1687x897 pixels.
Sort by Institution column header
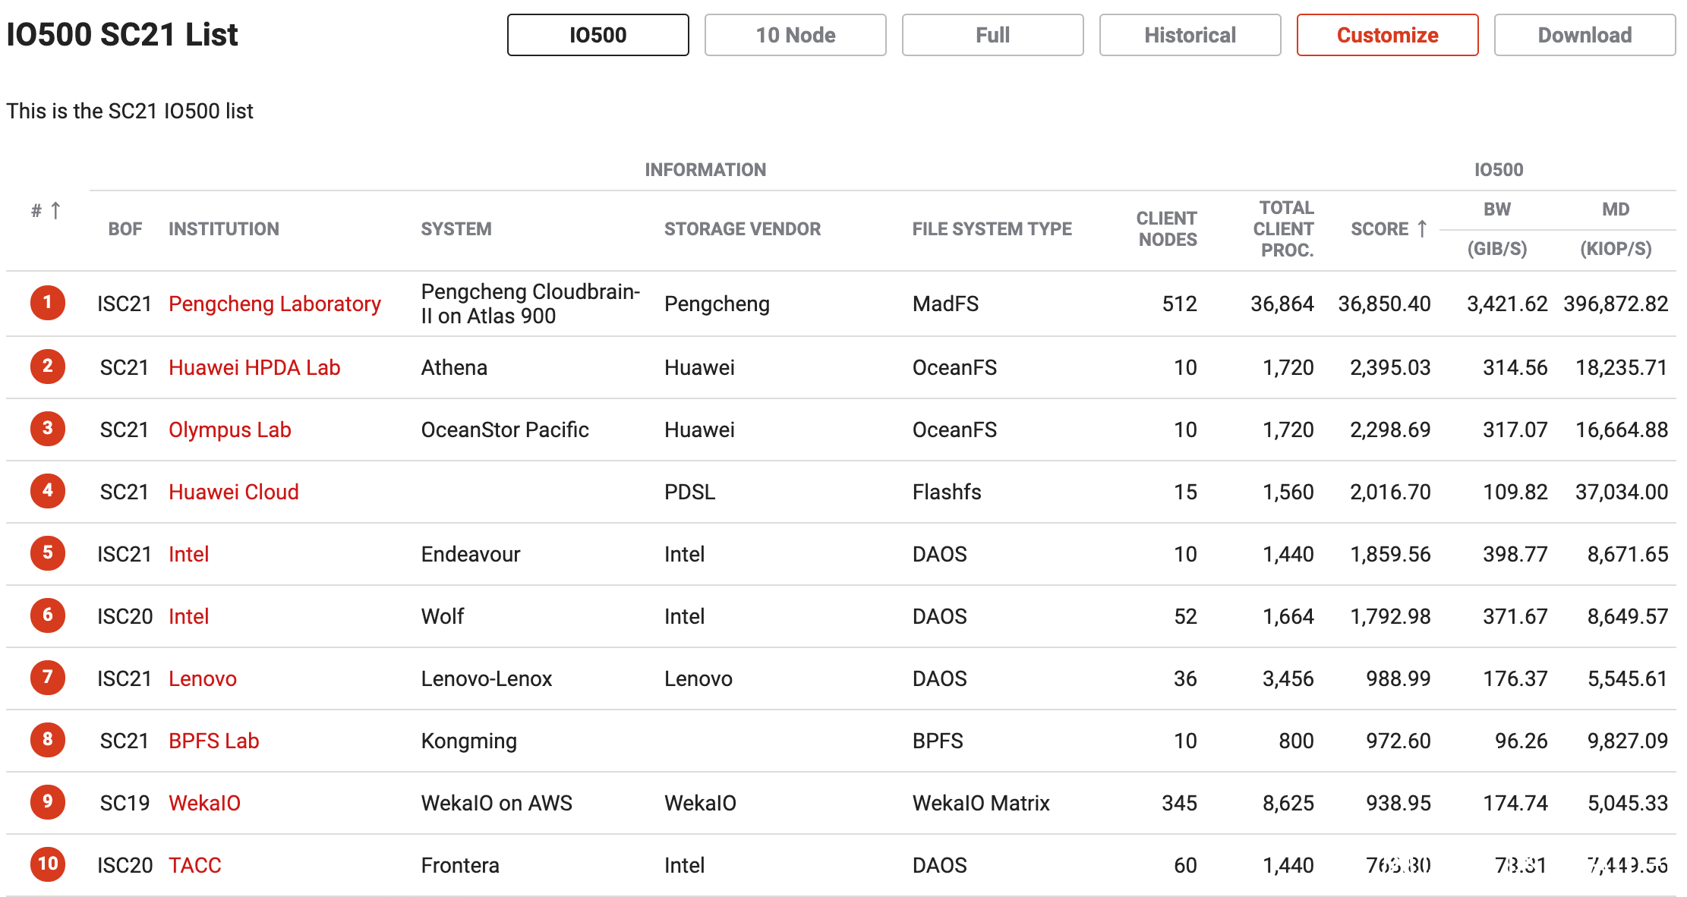pos(223,229)
